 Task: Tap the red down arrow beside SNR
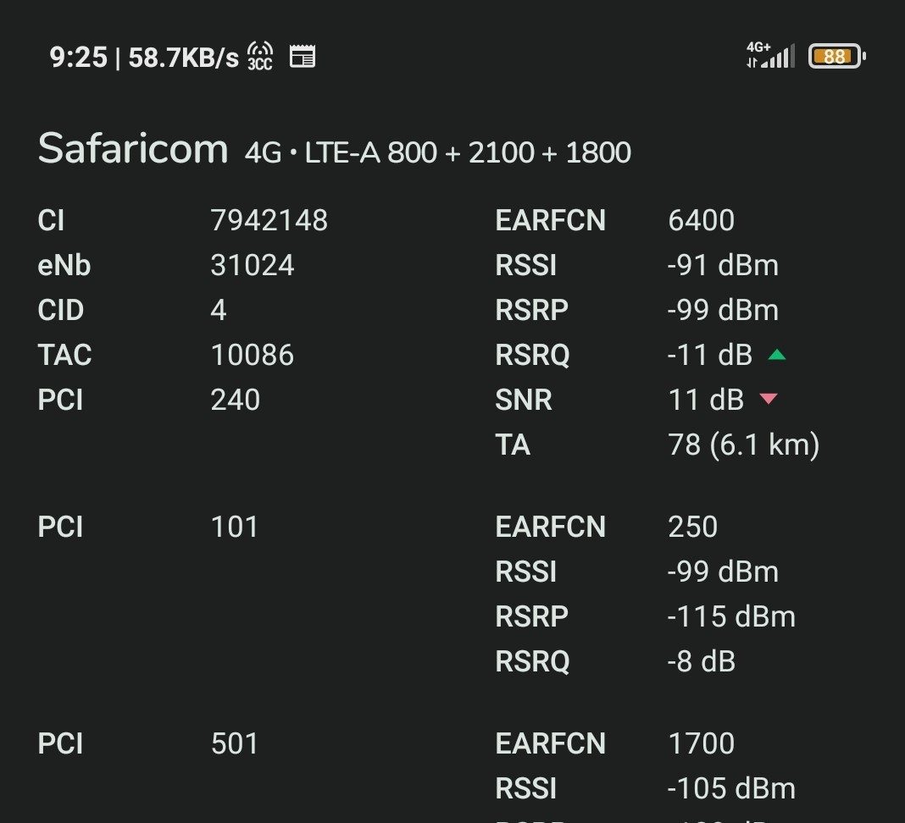[769, 399]
